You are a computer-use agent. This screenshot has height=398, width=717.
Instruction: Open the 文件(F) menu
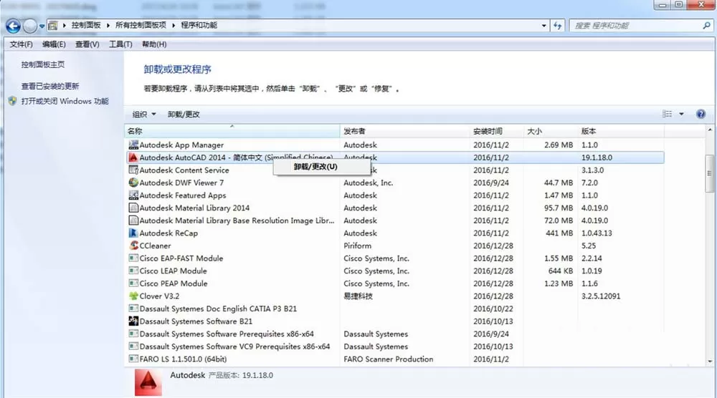click(21, 44)
